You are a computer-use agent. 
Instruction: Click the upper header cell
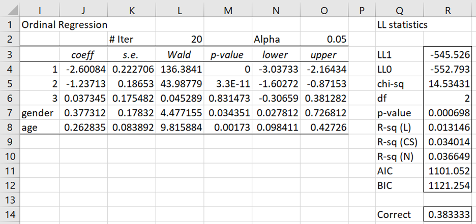(324, 54)
